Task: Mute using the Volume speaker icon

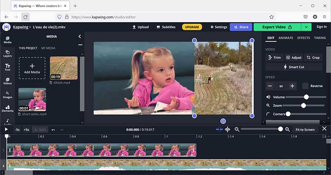Action: 268,97
